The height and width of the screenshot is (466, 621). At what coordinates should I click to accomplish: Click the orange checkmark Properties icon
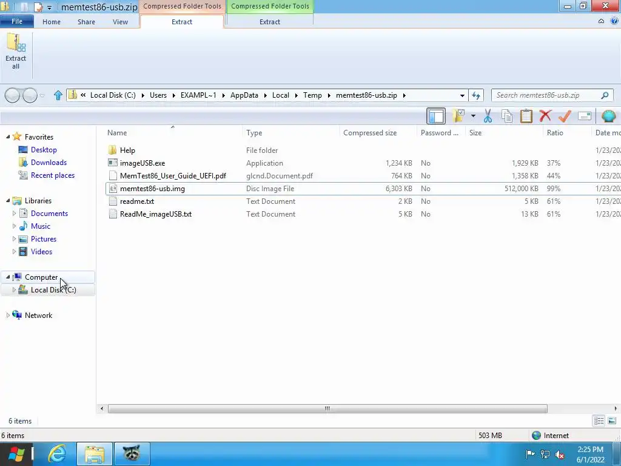(565, 116)
